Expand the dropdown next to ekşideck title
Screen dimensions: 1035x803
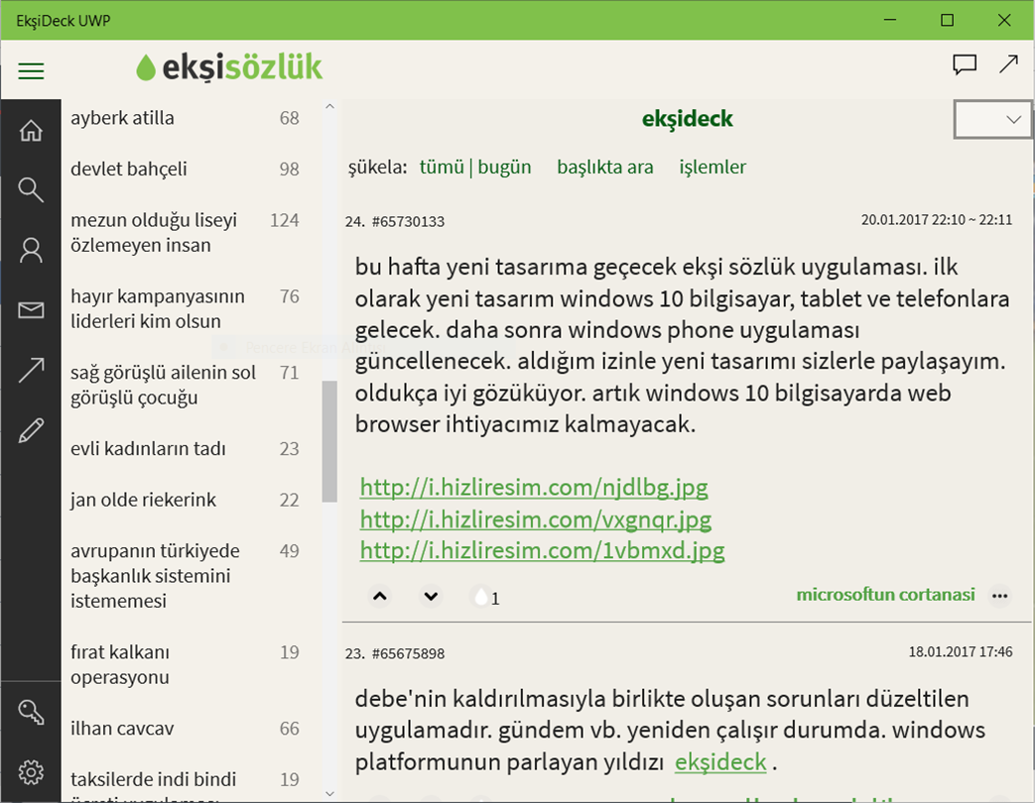(x=992, y=119)
